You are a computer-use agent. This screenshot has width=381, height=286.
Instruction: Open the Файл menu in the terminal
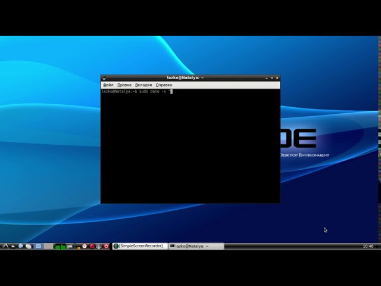click(x=108, y=85)
